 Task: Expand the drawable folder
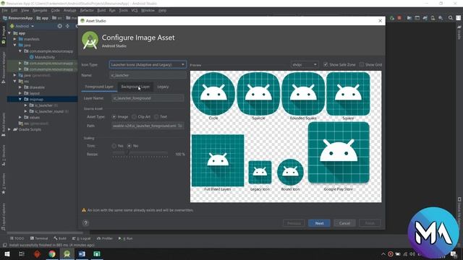(x=20, y=87)
